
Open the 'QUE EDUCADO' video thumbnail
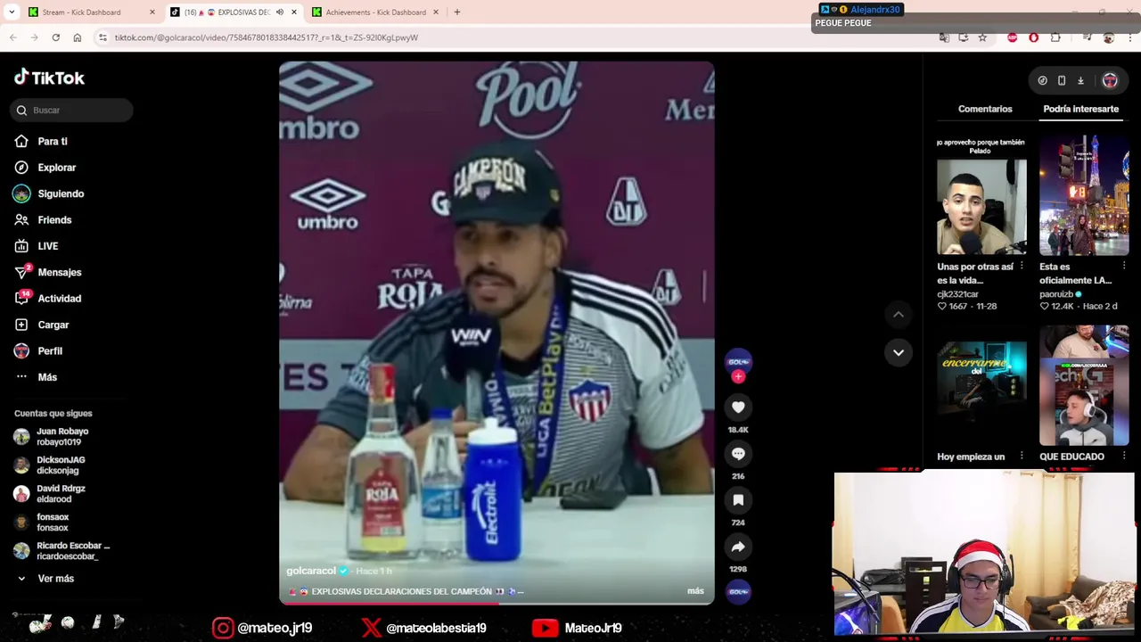[x=1084, y=385]
